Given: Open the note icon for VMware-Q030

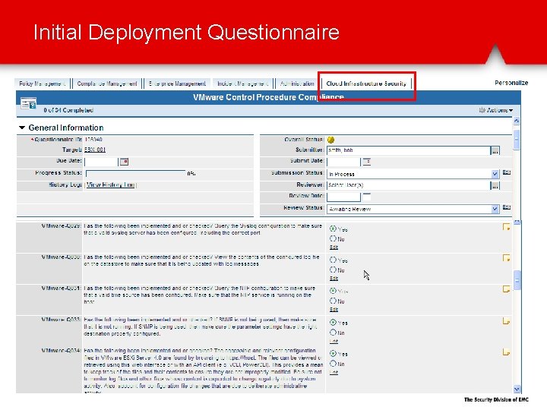Looking at the screenshot, I should [506, 258].
